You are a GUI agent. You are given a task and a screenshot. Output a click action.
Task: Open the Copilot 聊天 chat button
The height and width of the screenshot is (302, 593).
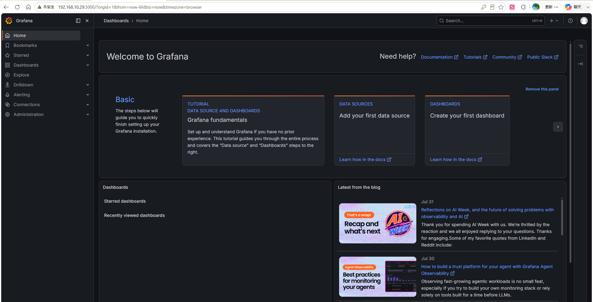pyautogui.click(x=573, y=7)
